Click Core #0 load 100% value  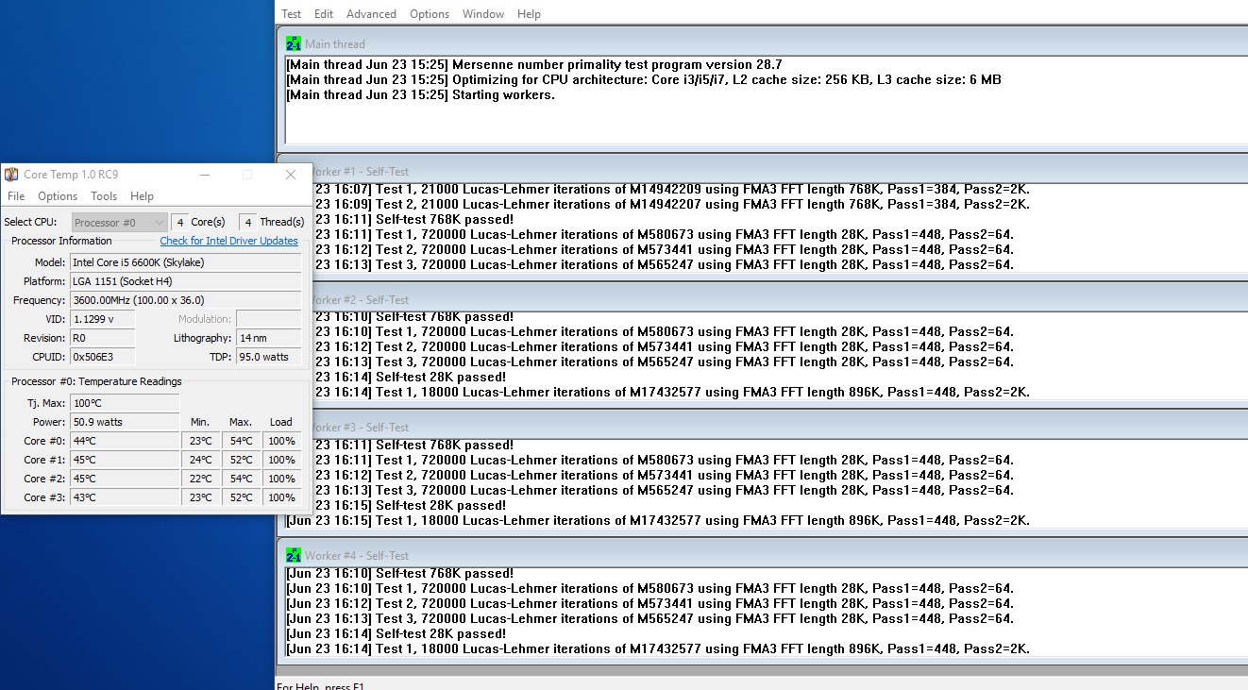281,441
